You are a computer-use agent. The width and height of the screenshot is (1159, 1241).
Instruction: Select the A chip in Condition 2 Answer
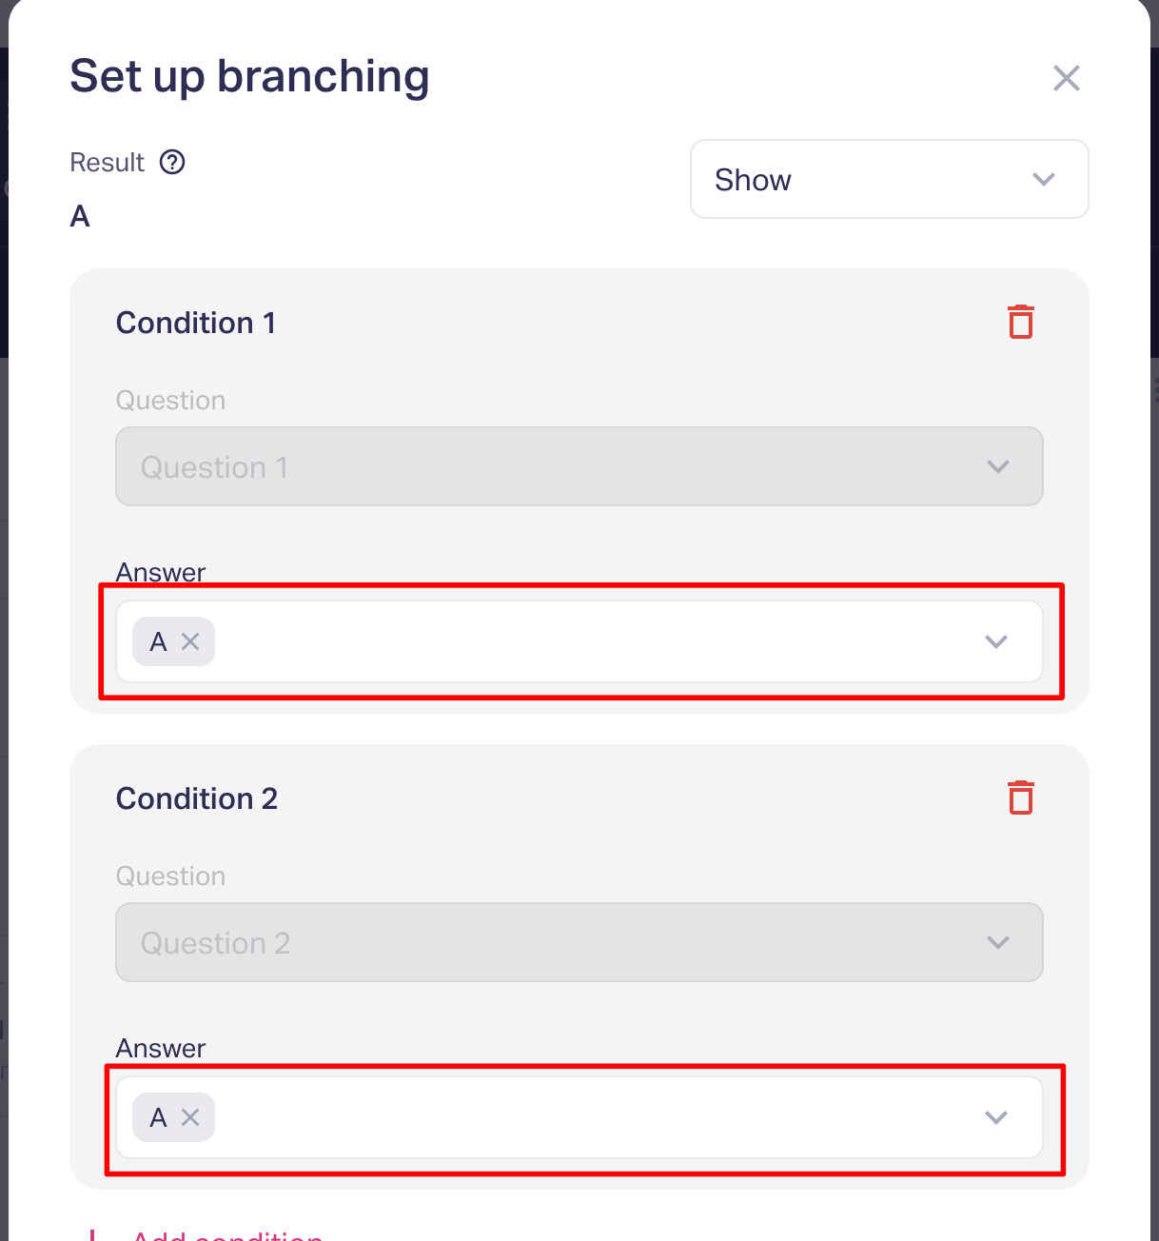pyautogui.click(x=158, y=1117)
